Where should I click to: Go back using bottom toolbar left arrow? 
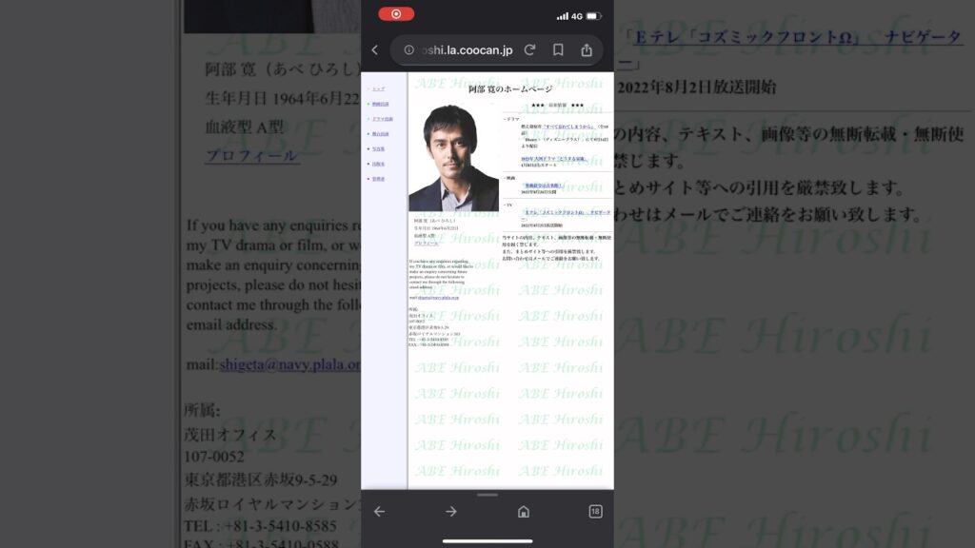point(379,512)
